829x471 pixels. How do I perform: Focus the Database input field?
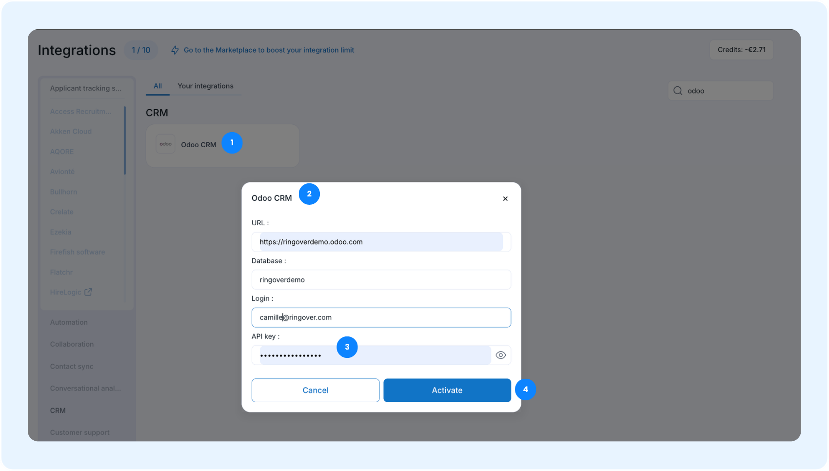(381, 280)
